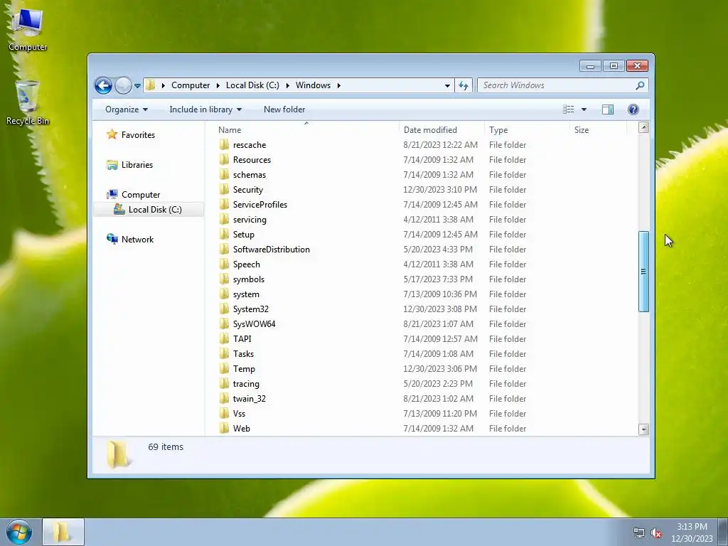
Task: Select the ServiceProfiles folder icon
Action: [224, 204]
